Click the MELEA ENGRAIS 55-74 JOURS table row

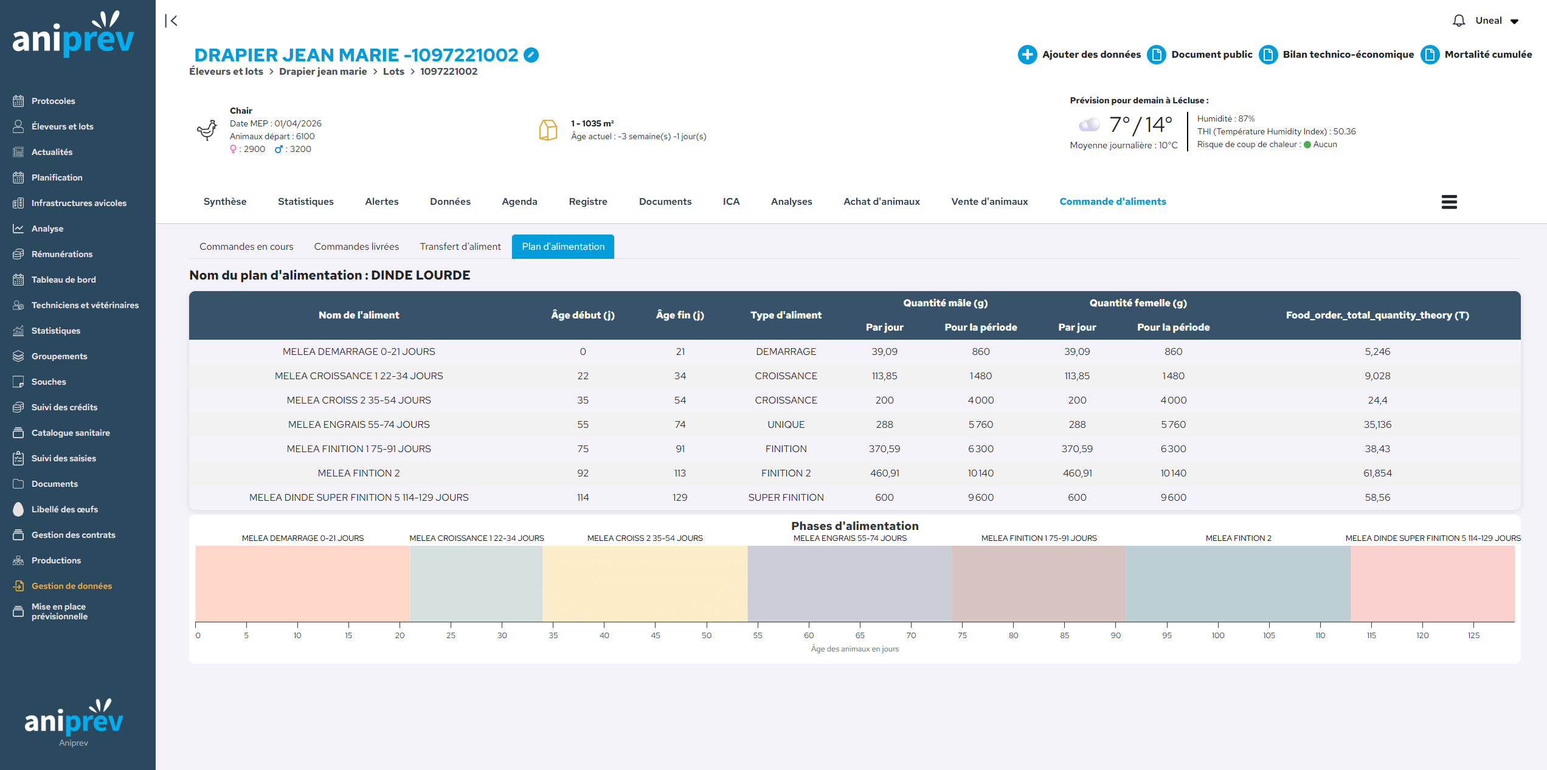[x=359, y=425]
